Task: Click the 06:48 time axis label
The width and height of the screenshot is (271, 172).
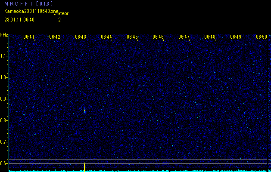Action: (x=210, y=37)
